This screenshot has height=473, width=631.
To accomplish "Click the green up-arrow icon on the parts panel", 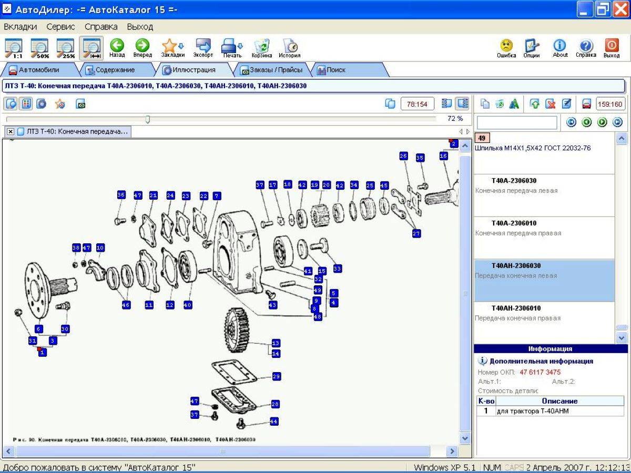I will pyautogui.click(x=535, y=104).
